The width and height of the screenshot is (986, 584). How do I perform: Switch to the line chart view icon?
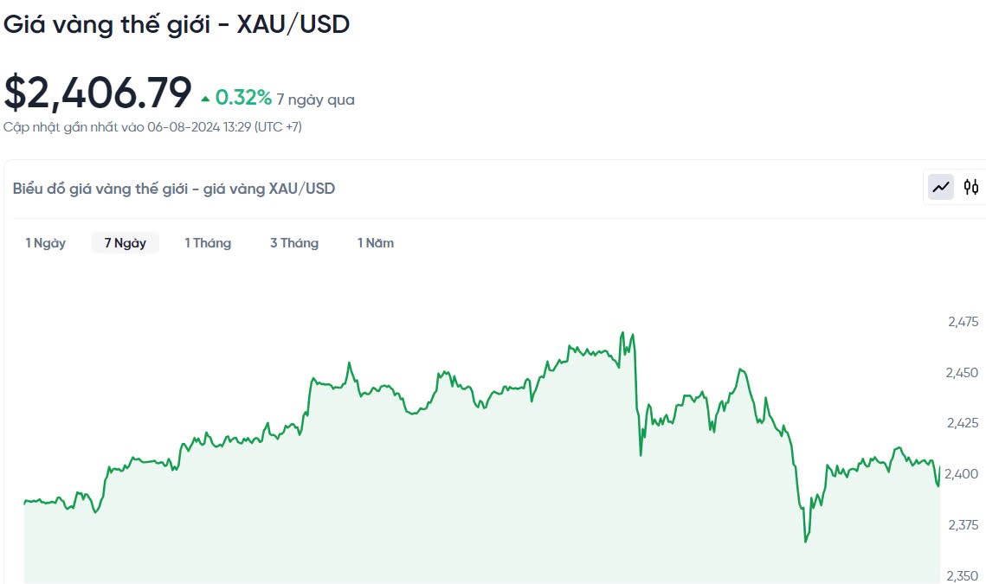click(x=941, y=187)
